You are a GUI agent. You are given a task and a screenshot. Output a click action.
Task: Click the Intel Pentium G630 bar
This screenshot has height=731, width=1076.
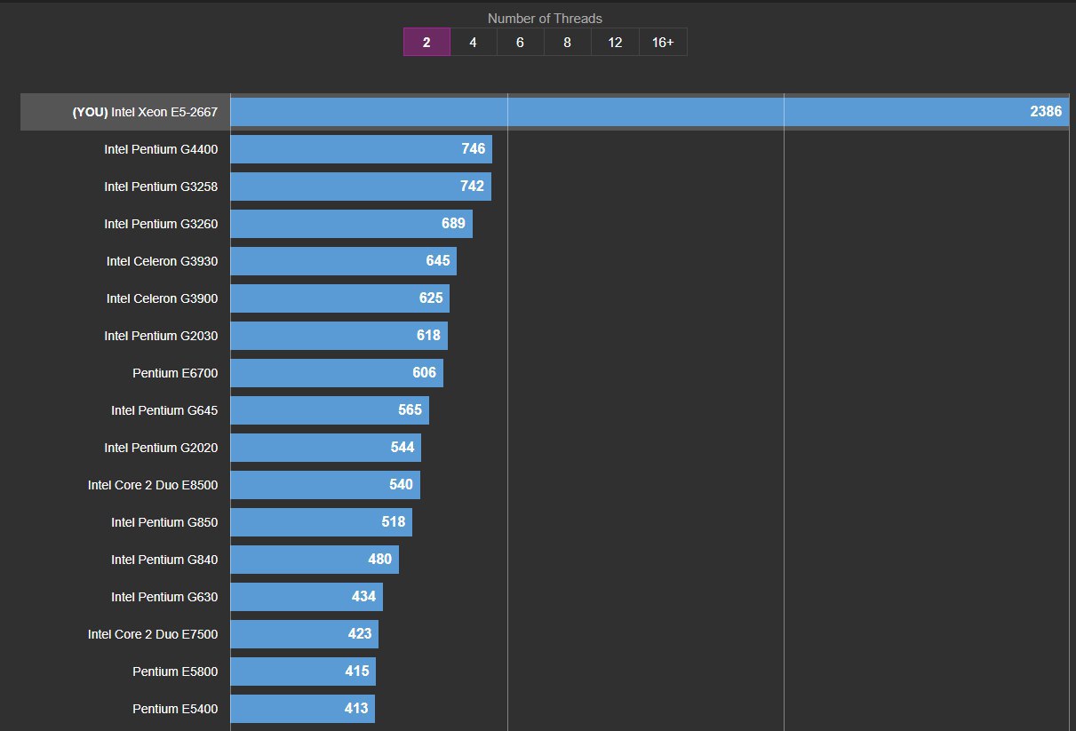[x=307, y=597]
